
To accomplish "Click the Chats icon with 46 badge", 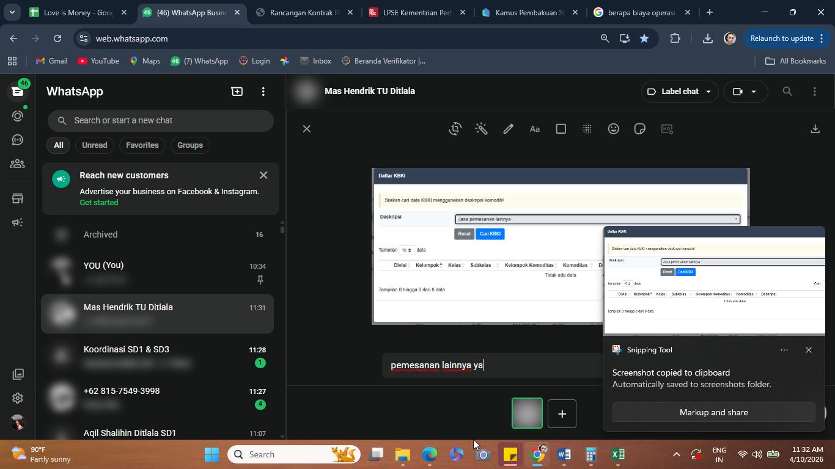I will (18, 91).
